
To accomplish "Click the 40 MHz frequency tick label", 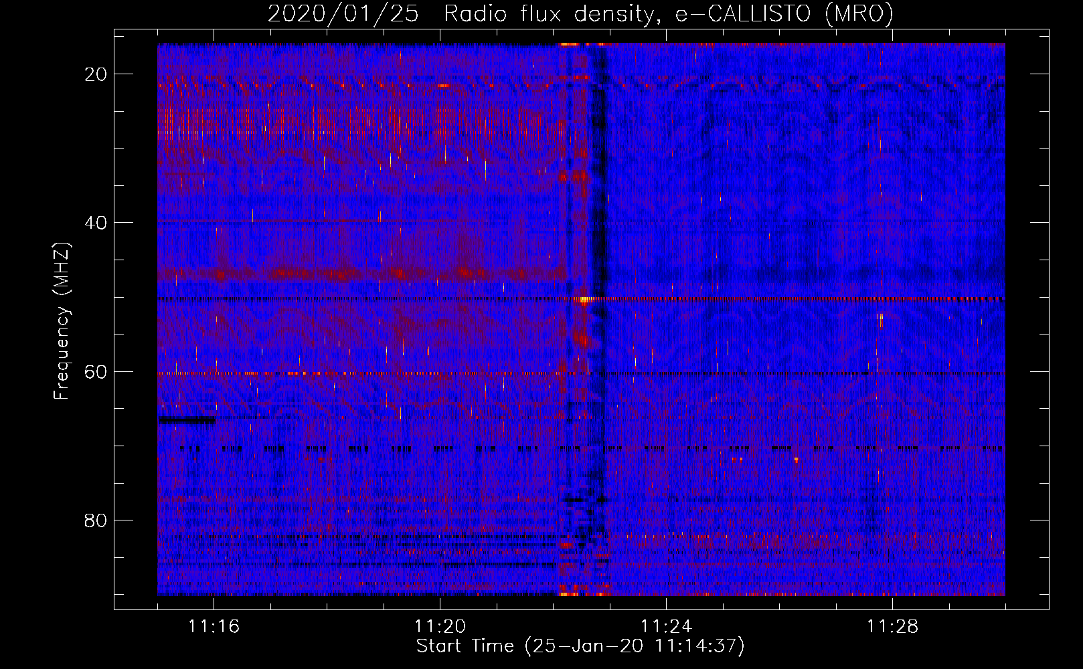I will [x=96, y=223].
